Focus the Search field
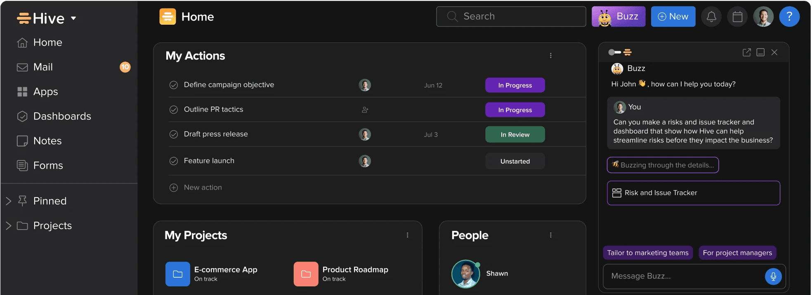The height and width of the screenshot is (295, 812). point(511,16)
